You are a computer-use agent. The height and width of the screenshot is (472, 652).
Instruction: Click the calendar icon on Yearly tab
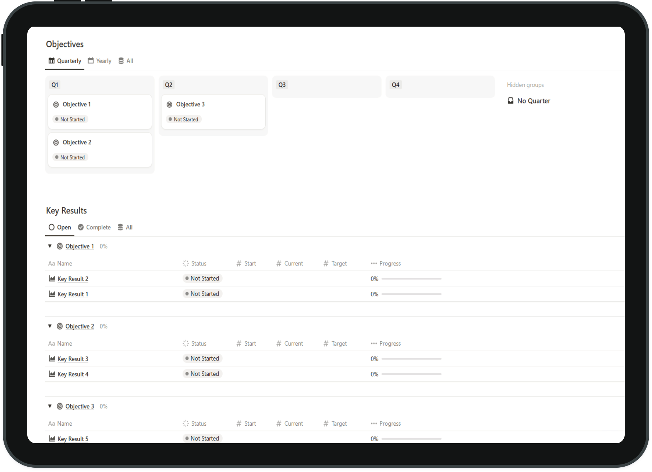coord(91,60)
